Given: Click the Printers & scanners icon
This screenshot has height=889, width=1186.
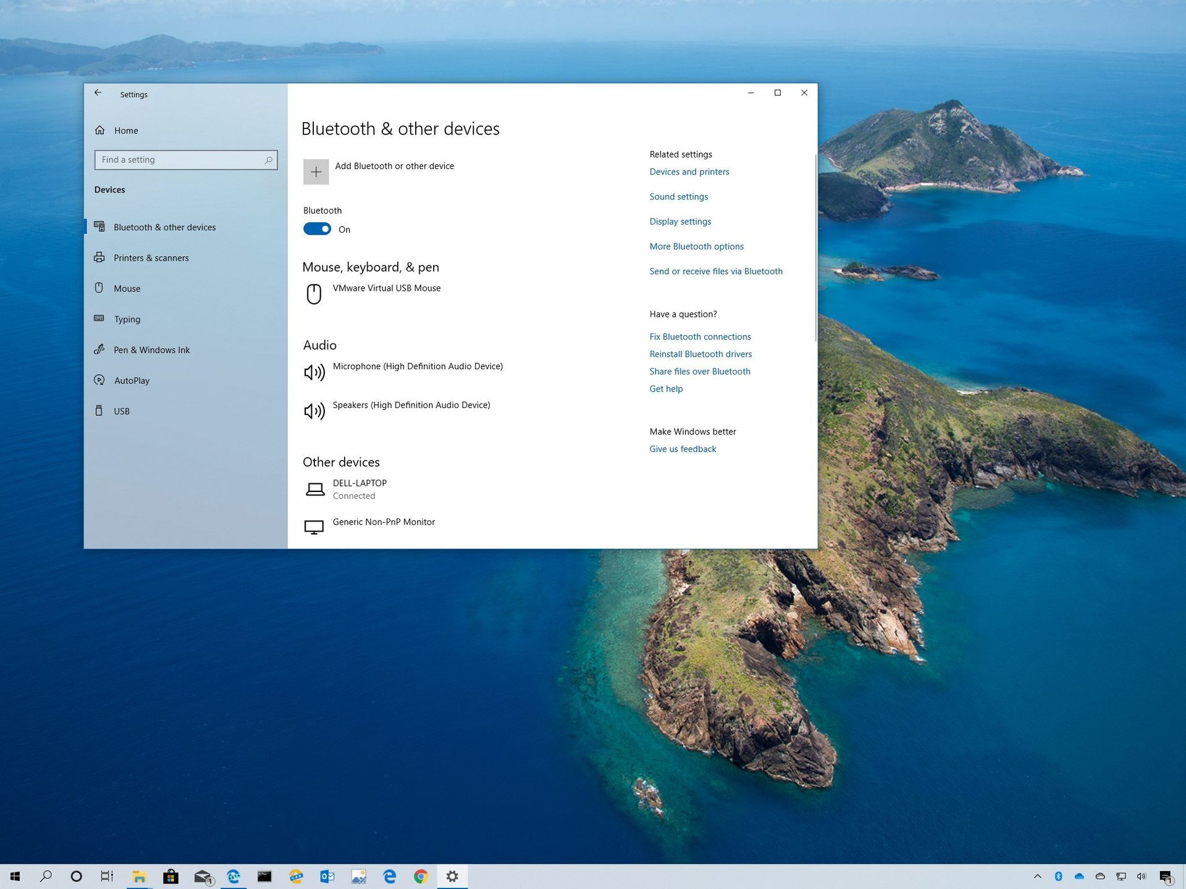Looking at the screenshot, I should point(99,257).
